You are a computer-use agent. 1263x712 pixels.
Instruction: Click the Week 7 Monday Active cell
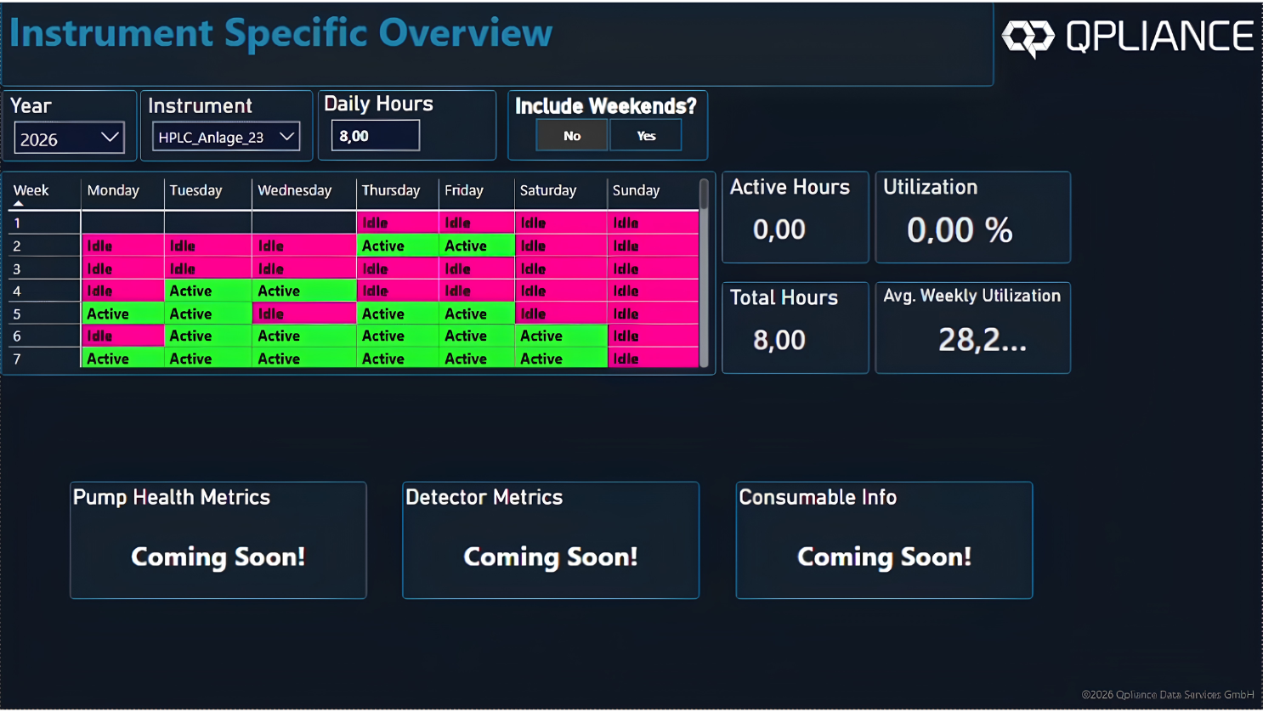[x=122, y=359]
